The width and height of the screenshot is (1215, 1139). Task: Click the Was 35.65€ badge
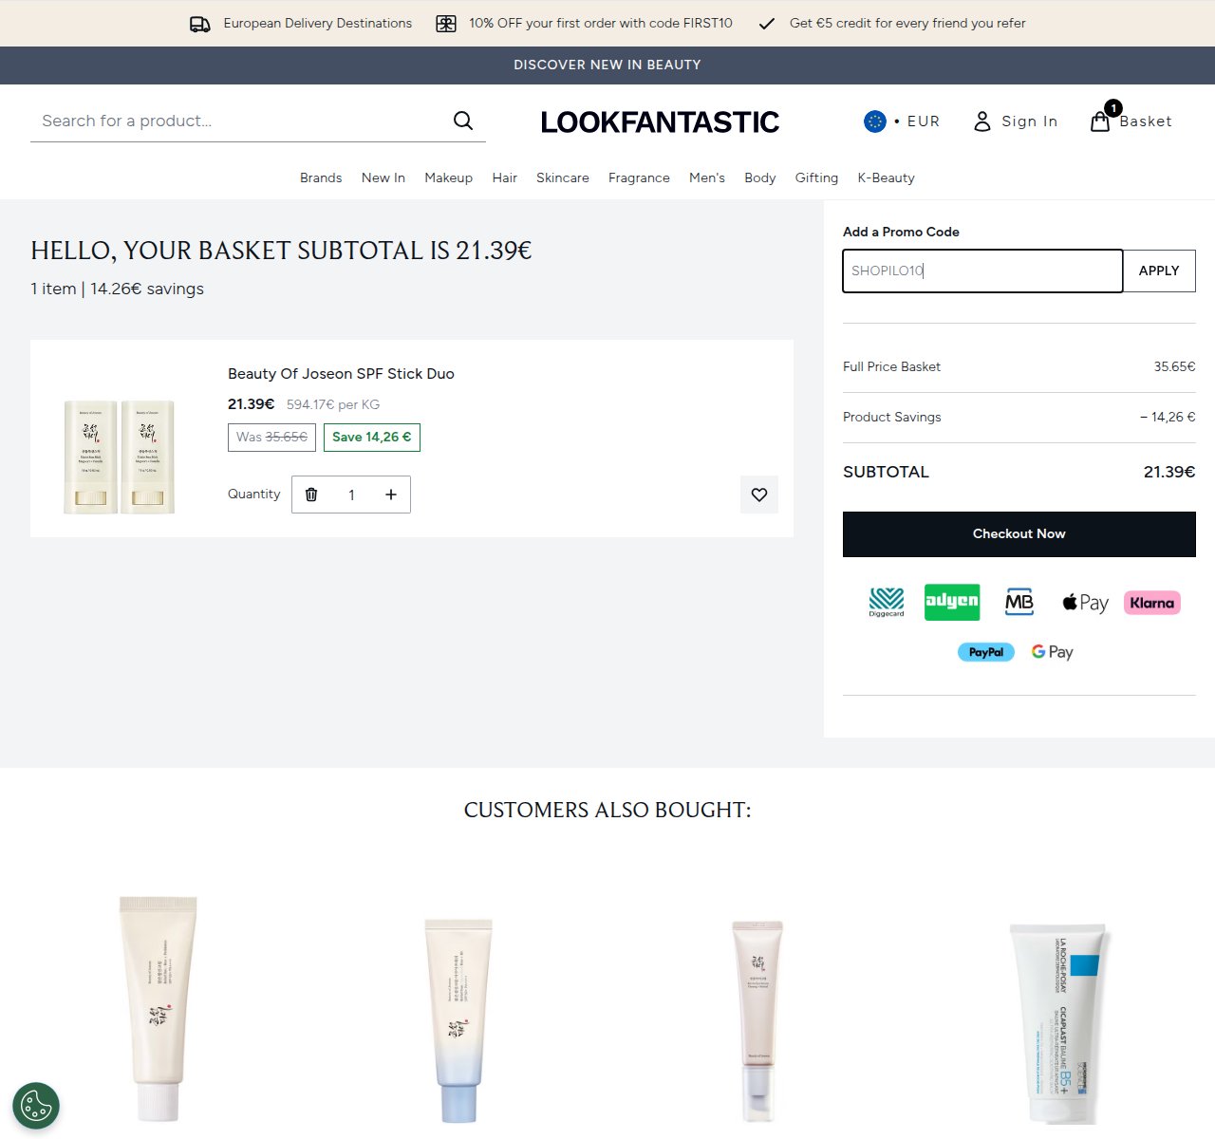click(x=271, y=438)
